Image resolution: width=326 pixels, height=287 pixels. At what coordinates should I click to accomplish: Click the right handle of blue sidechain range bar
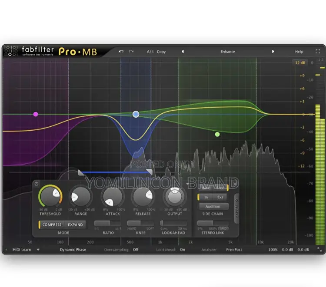(x=149, y=172)
